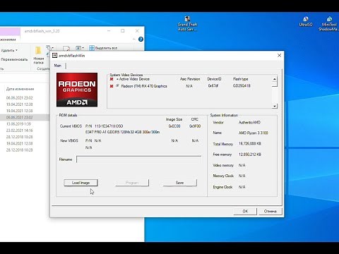The height and width of the screenshot is (254, 339).
Task: Confirm with the OK button
Action: [245, 211]
